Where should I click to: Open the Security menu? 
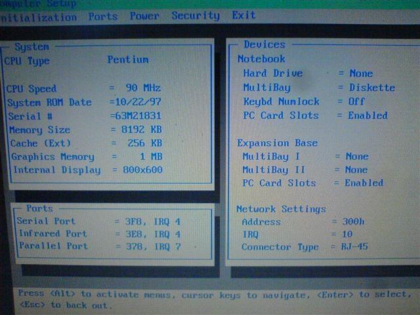coord(196,16)
